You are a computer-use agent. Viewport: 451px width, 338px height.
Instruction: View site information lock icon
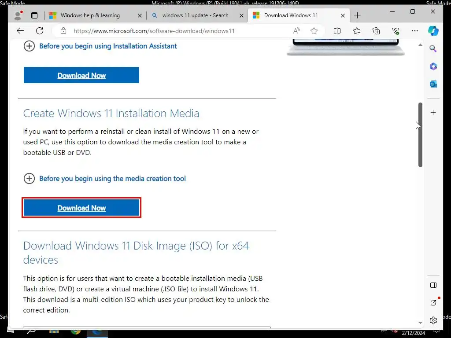pos(63,31)
